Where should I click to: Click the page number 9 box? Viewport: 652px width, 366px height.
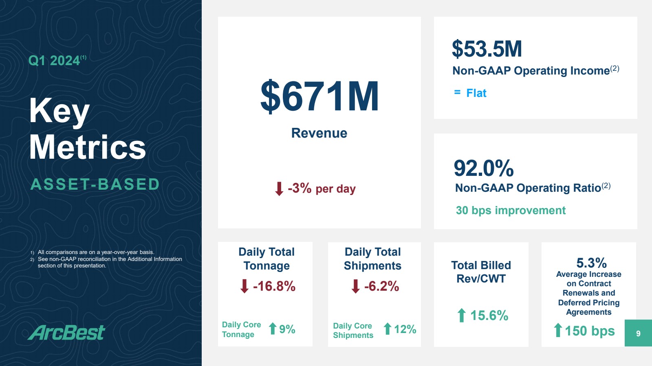coord(638,333)
